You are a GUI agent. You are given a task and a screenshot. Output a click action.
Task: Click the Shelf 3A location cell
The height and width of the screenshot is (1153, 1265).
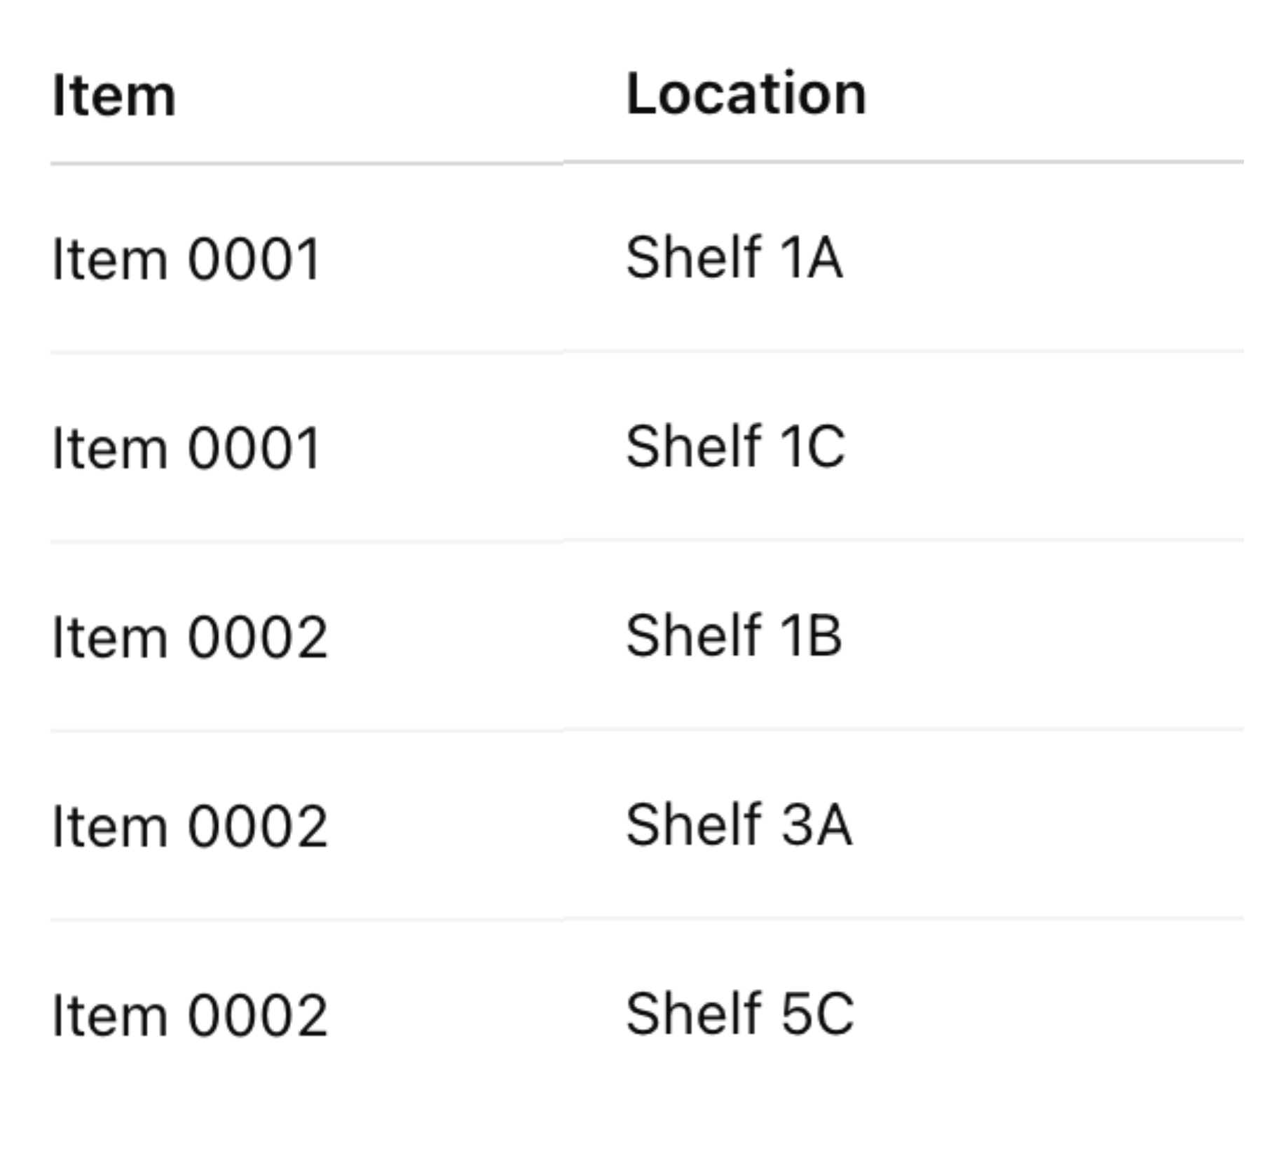739,825
